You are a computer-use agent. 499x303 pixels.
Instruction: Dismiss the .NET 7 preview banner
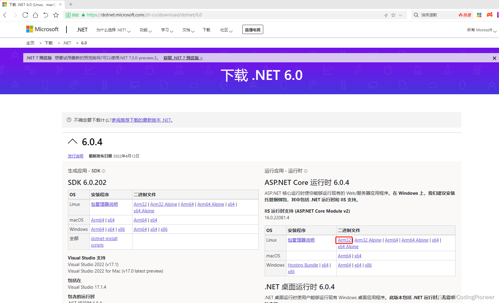click(x=494, y=58)
